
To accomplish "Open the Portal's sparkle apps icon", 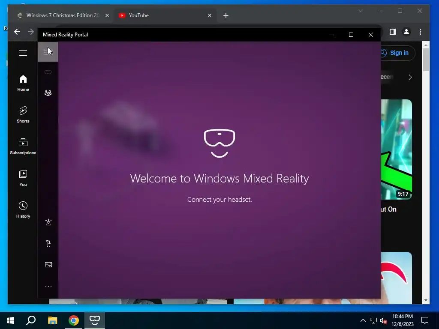I will 48,222.
